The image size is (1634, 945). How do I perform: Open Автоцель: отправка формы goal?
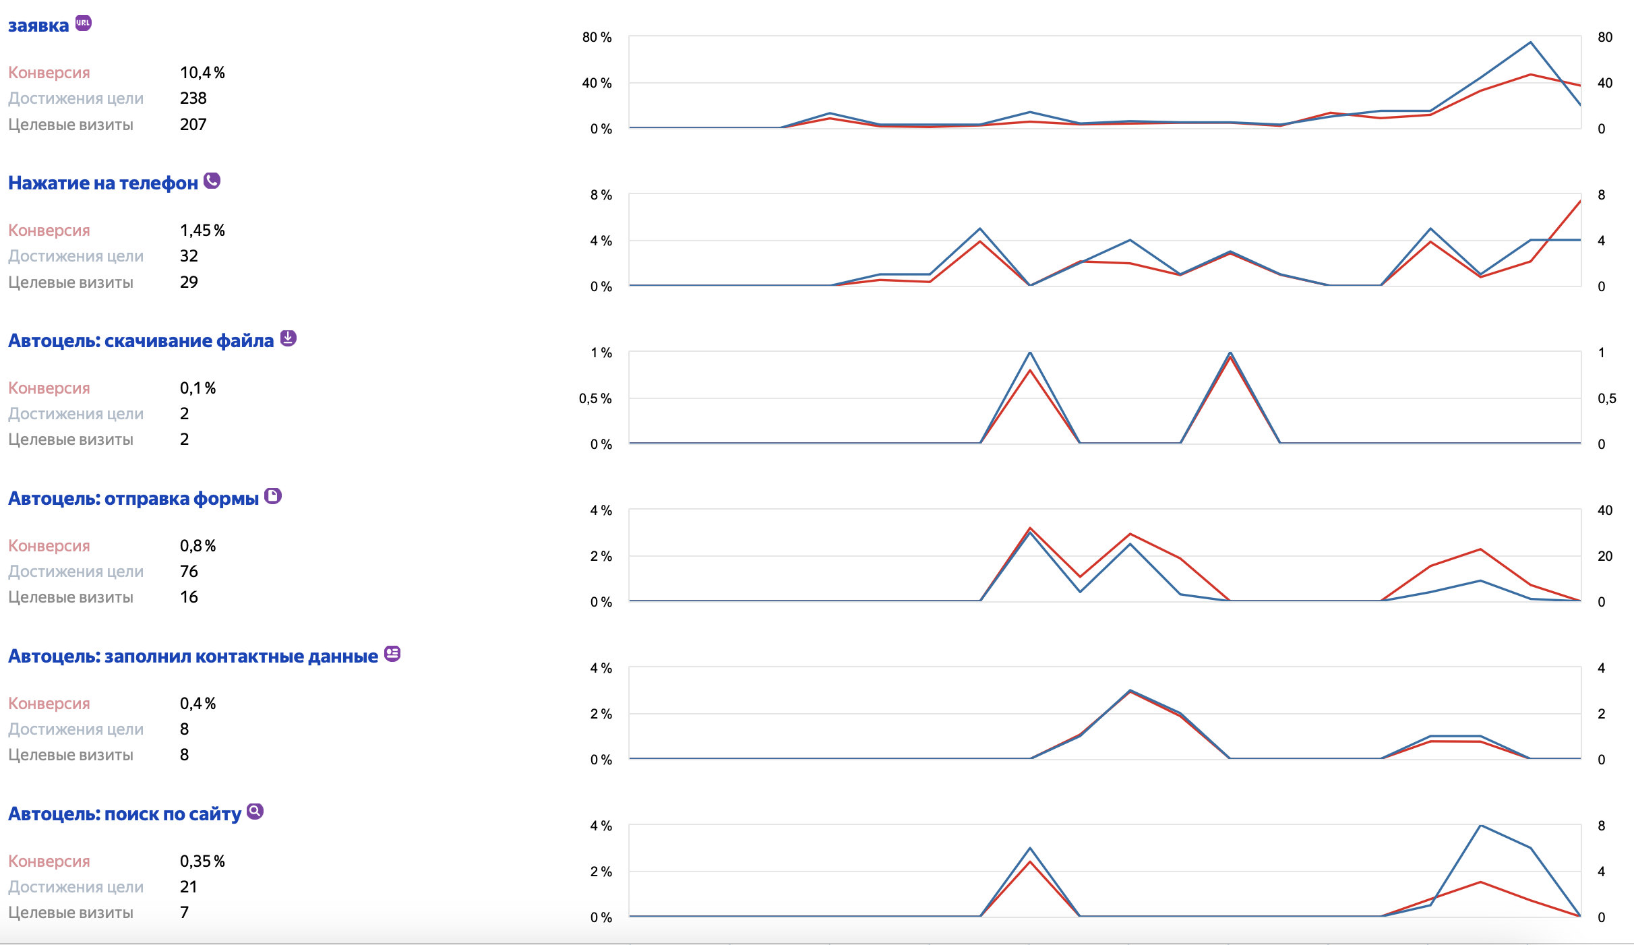point(133,499)
